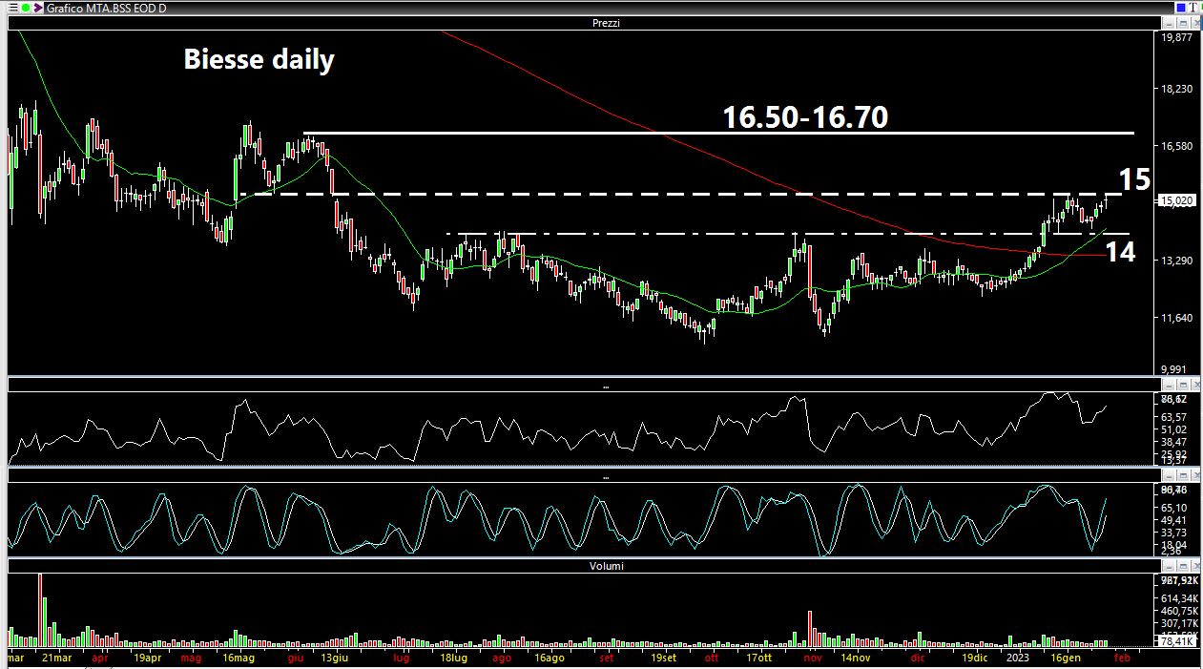Click the 19set date label
1203x669 pixels.
point(663,659)
